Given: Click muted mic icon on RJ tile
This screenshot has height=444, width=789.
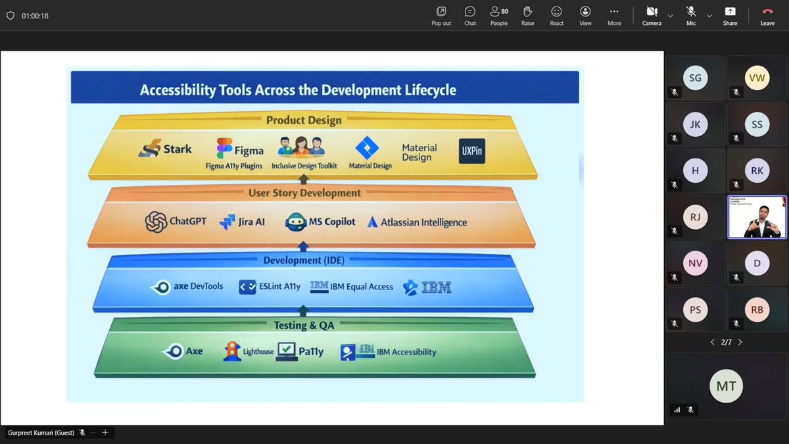Looking at the screenshot, I should tap(674, 232).
